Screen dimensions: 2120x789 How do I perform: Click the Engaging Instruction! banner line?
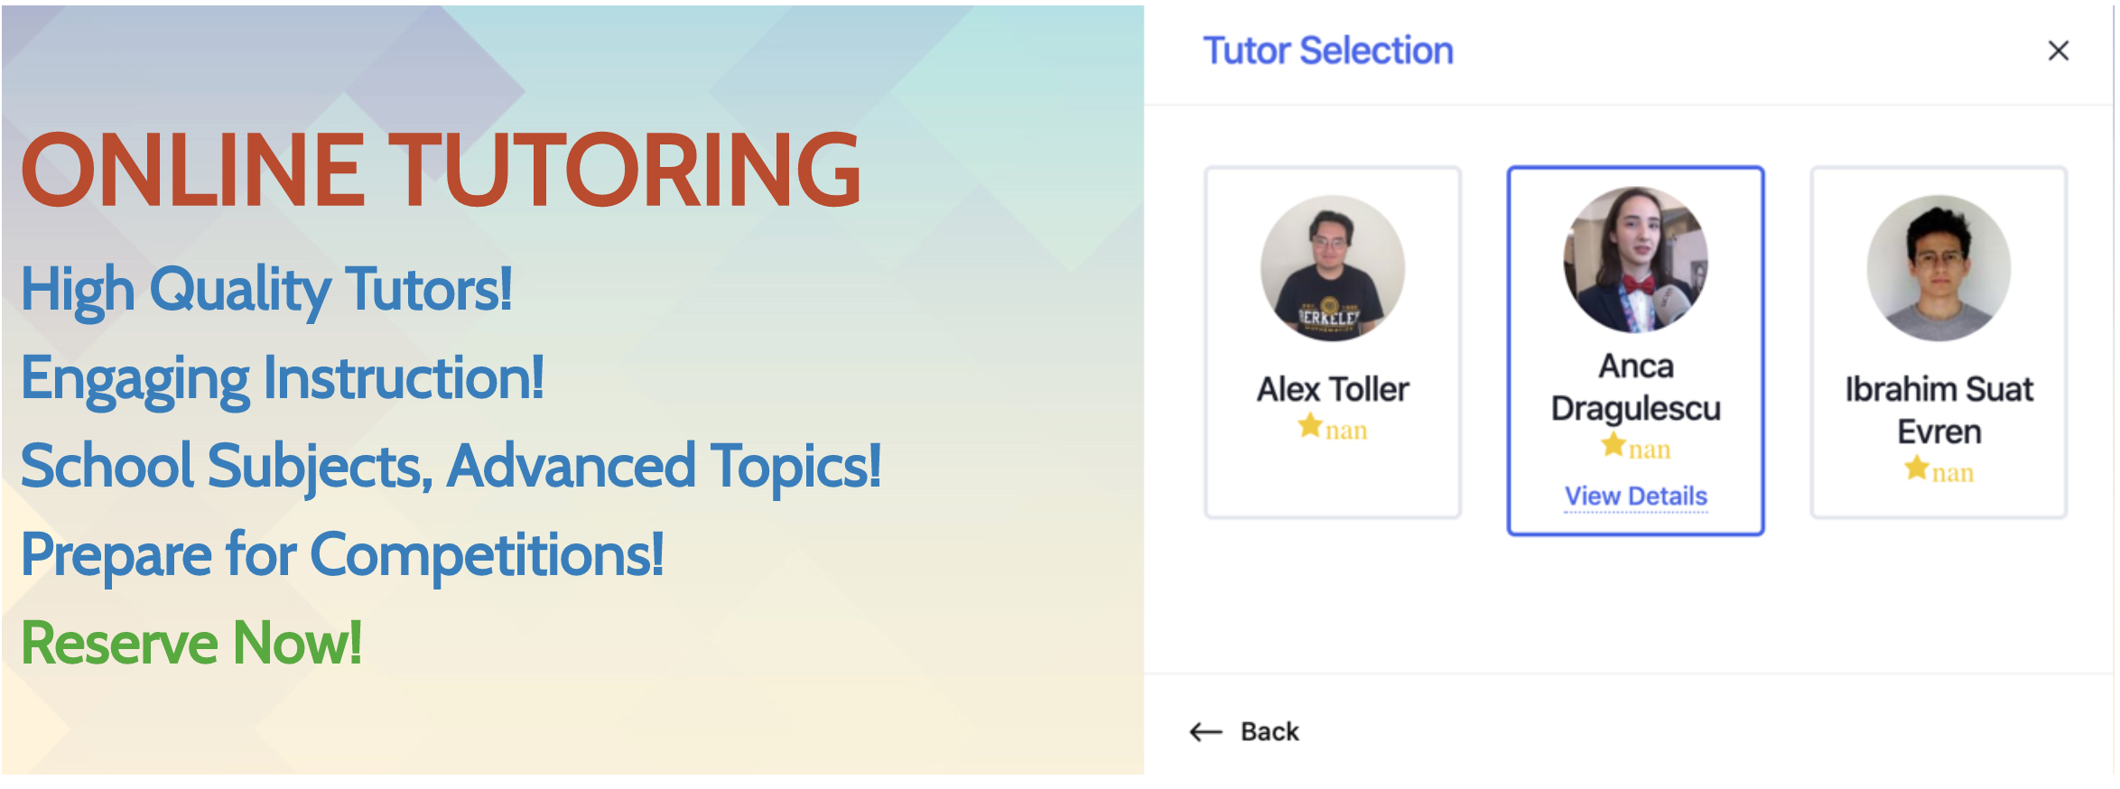282,379
